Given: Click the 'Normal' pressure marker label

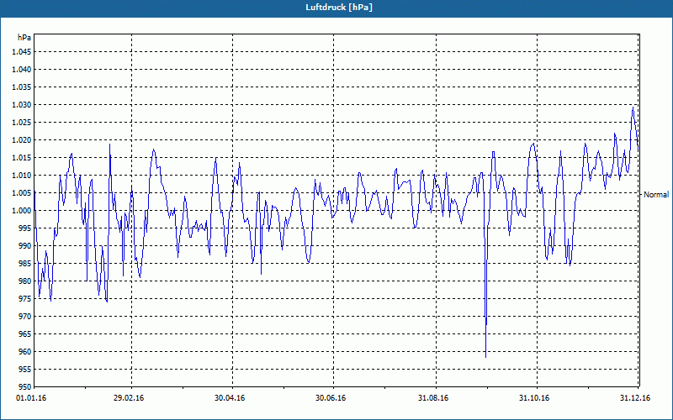Looking at the screenshot, I should click(x=656, y=195).
